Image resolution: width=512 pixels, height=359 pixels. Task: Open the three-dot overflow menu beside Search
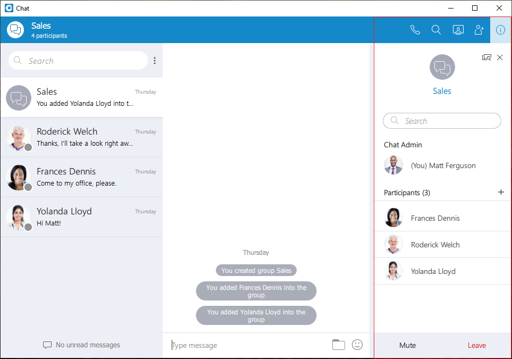tap(155, 61)
